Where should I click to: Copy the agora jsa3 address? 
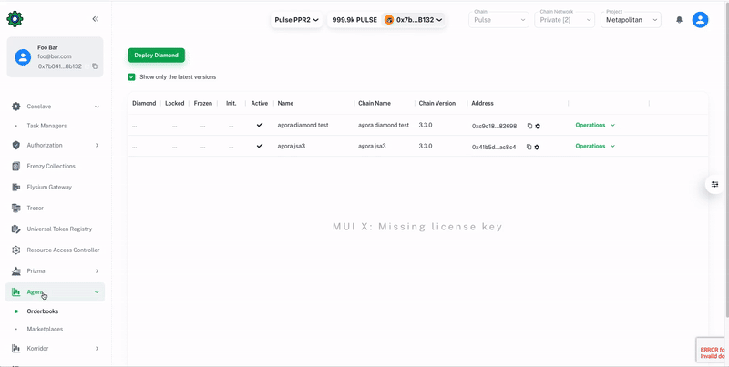529,147
